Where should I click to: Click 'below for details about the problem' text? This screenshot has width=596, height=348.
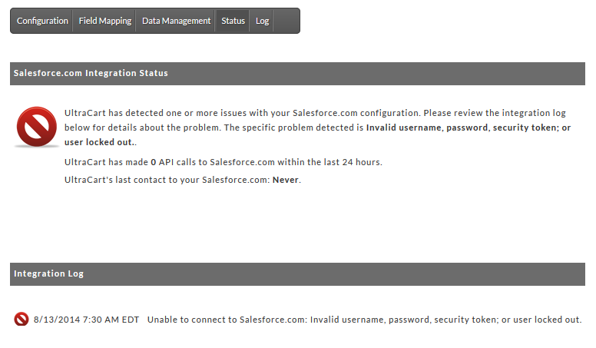click(x=142, y=128)
